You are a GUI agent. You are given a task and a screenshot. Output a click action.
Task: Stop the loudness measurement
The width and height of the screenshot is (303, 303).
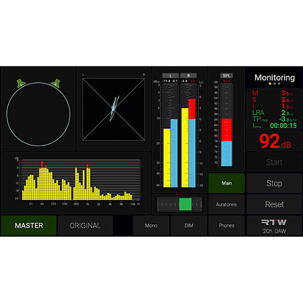(274, 183)
